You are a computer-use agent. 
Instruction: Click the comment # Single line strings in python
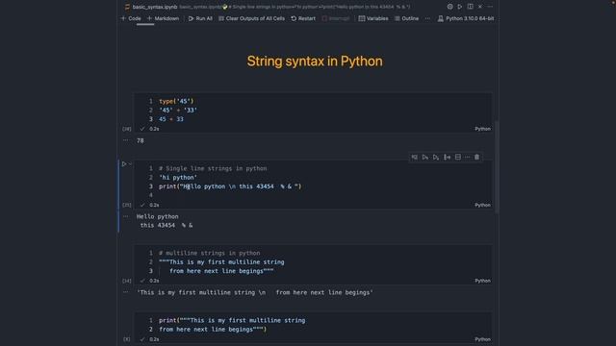click(x=213, y=168)
